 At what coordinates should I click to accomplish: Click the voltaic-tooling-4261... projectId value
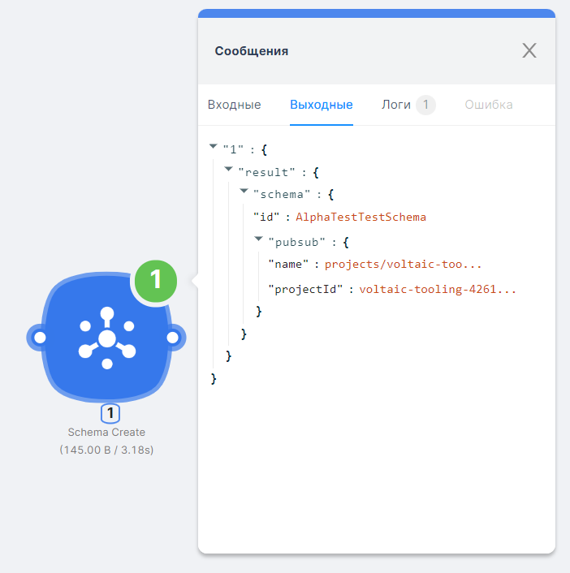438,288
